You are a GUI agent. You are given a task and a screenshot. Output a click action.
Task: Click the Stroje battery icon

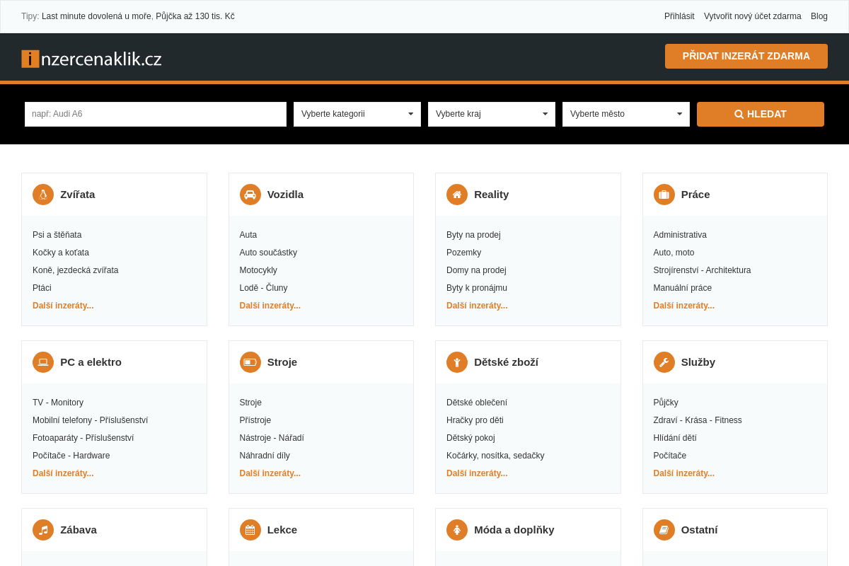[x=250, y=362]
